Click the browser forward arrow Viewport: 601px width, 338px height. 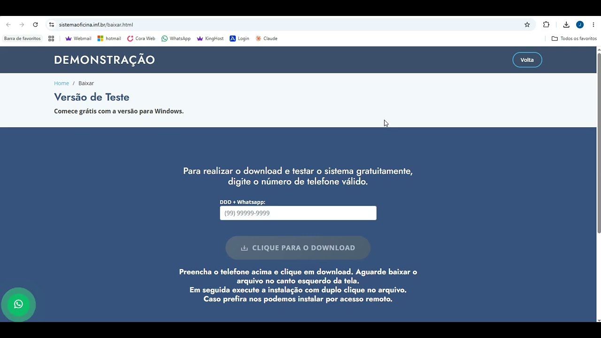[22, 24]
